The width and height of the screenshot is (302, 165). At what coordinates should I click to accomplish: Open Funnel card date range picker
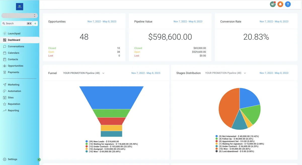coord(146,73)
